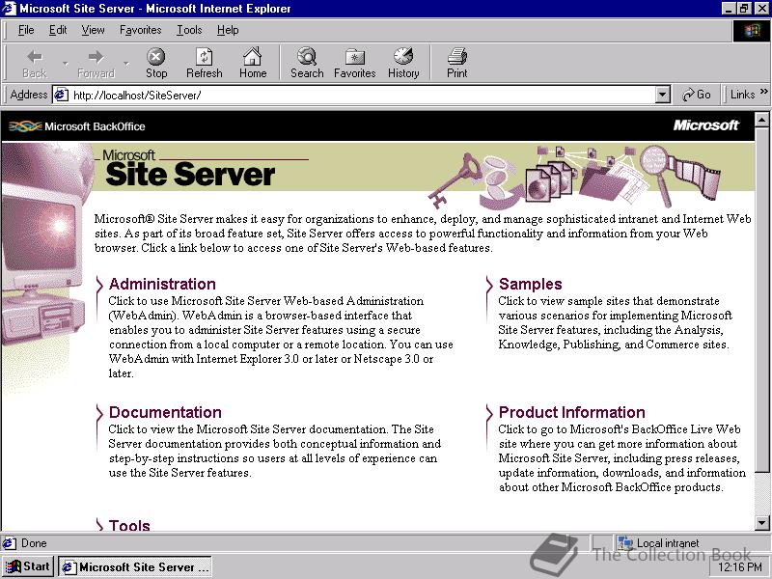Open the View menu
Image resolution: width=772 pixels, height=579 pixels.
[93, 30]
